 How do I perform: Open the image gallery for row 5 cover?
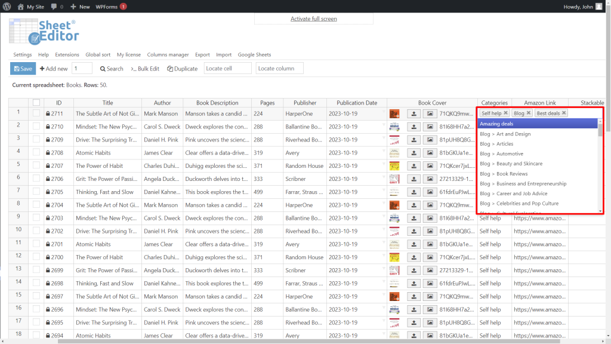[430, 166]
